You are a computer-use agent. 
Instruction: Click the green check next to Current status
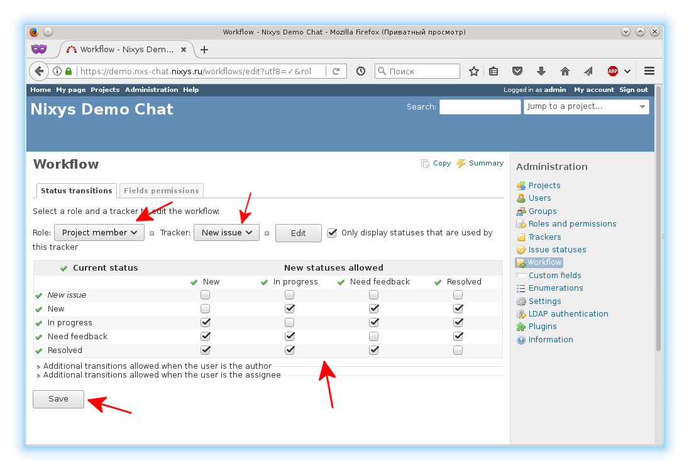coord(63,268)
